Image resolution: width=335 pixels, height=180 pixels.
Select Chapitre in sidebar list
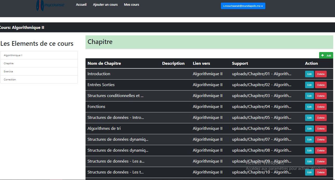[x=39, y=63]
